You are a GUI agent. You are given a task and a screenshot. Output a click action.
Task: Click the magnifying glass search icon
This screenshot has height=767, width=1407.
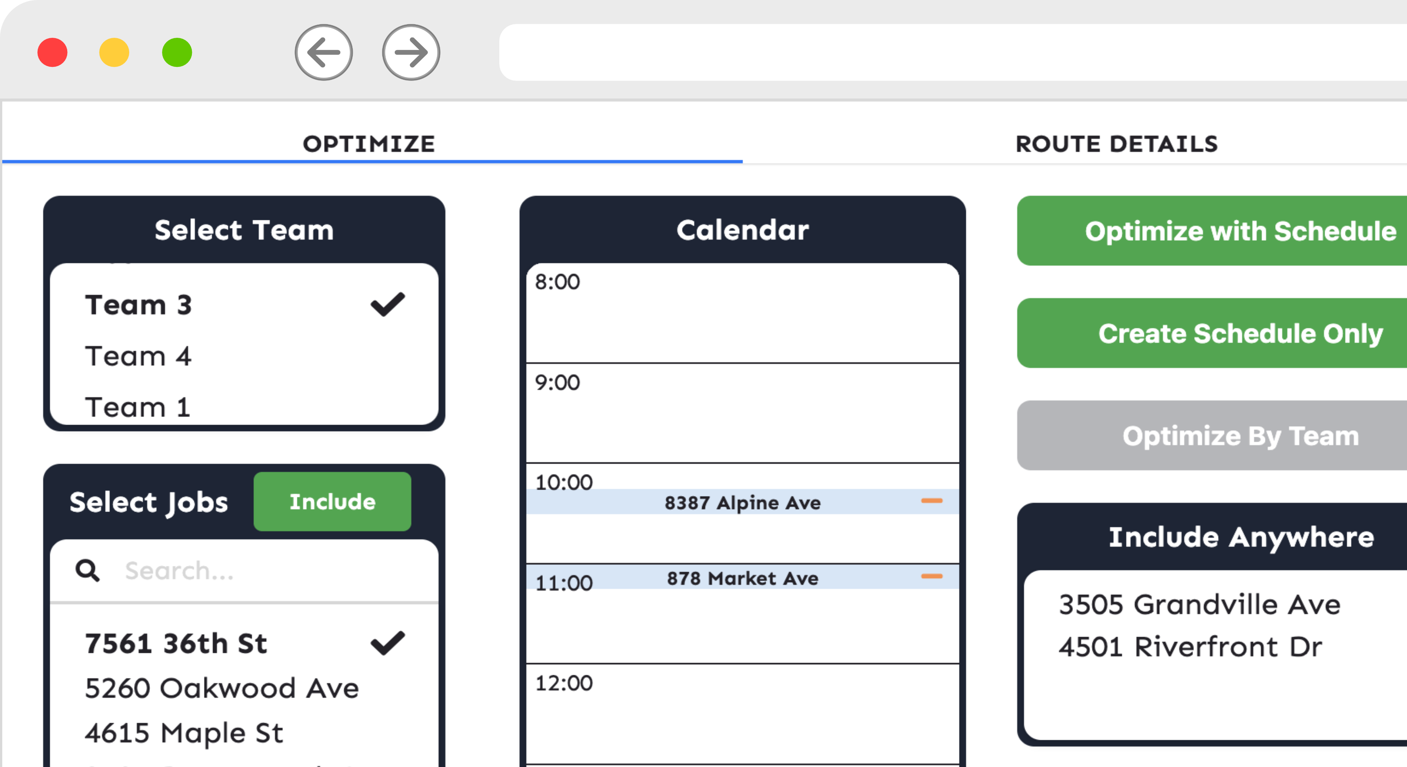[87, 570]
